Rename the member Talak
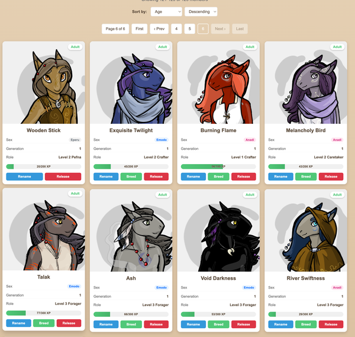Viewport: 355px width, 337px height. pos(18,323)
